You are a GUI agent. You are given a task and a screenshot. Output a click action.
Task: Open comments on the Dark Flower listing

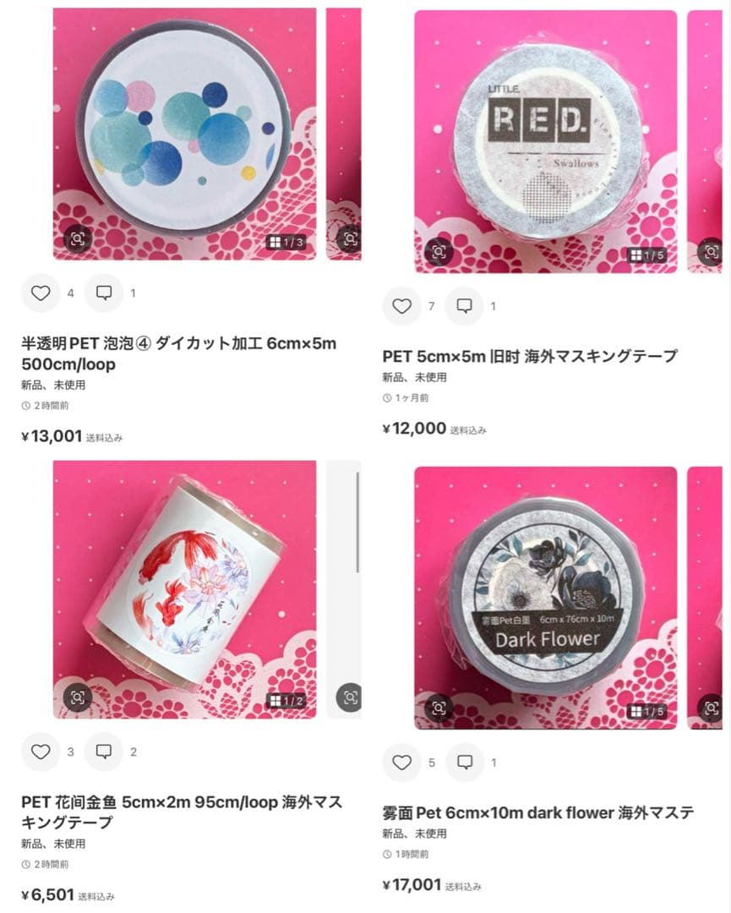tap(465, 763)
